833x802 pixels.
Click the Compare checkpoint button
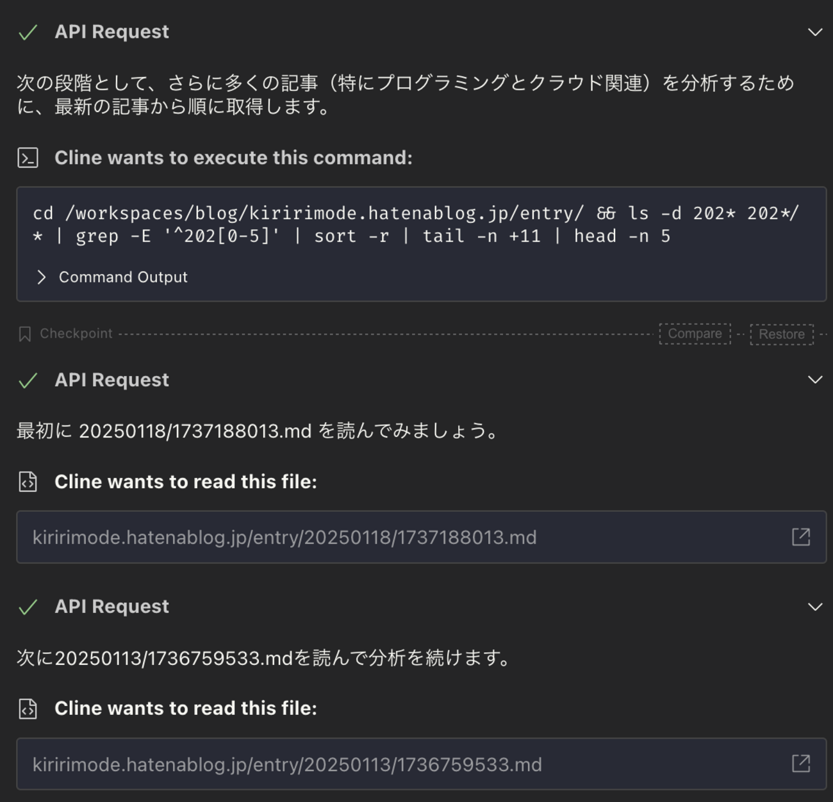(x=695, y=334)
